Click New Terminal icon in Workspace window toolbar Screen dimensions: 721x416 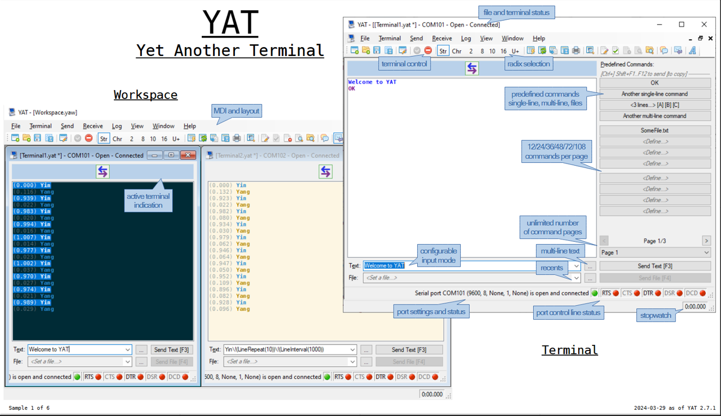(15, 138)
